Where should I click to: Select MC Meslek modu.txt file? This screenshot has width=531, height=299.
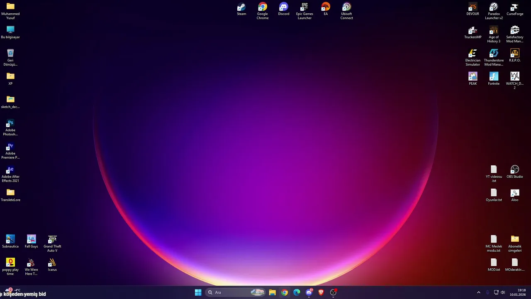494,244
